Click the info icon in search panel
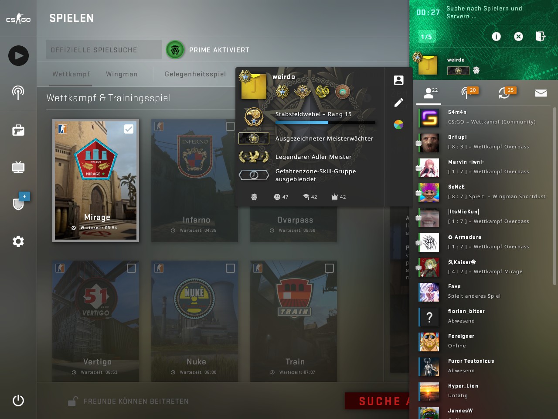Viewport: 558px width, 419px height. point(497,37)
